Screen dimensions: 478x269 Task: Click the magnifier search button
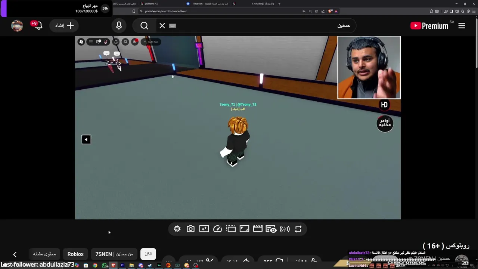(x=145, y=26)
